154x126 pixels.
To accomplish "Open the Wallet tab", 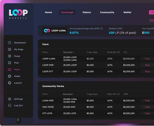I will [127, 12].
